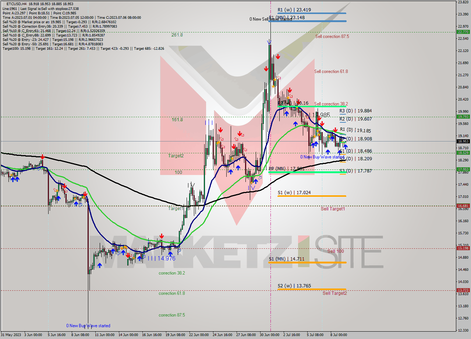Viewport: 471px width, 339px height.
Task: Click the red 'Sell Target2' label
Action: [334, 293]
